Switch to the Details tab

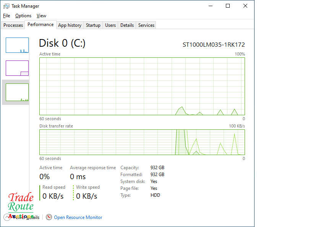point(127,25)
